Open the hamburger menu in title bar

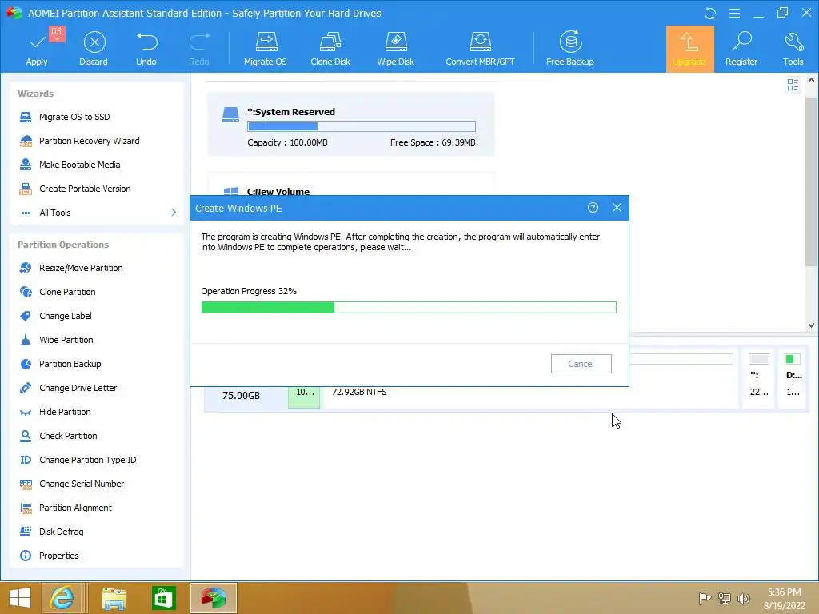coord(734,13)
